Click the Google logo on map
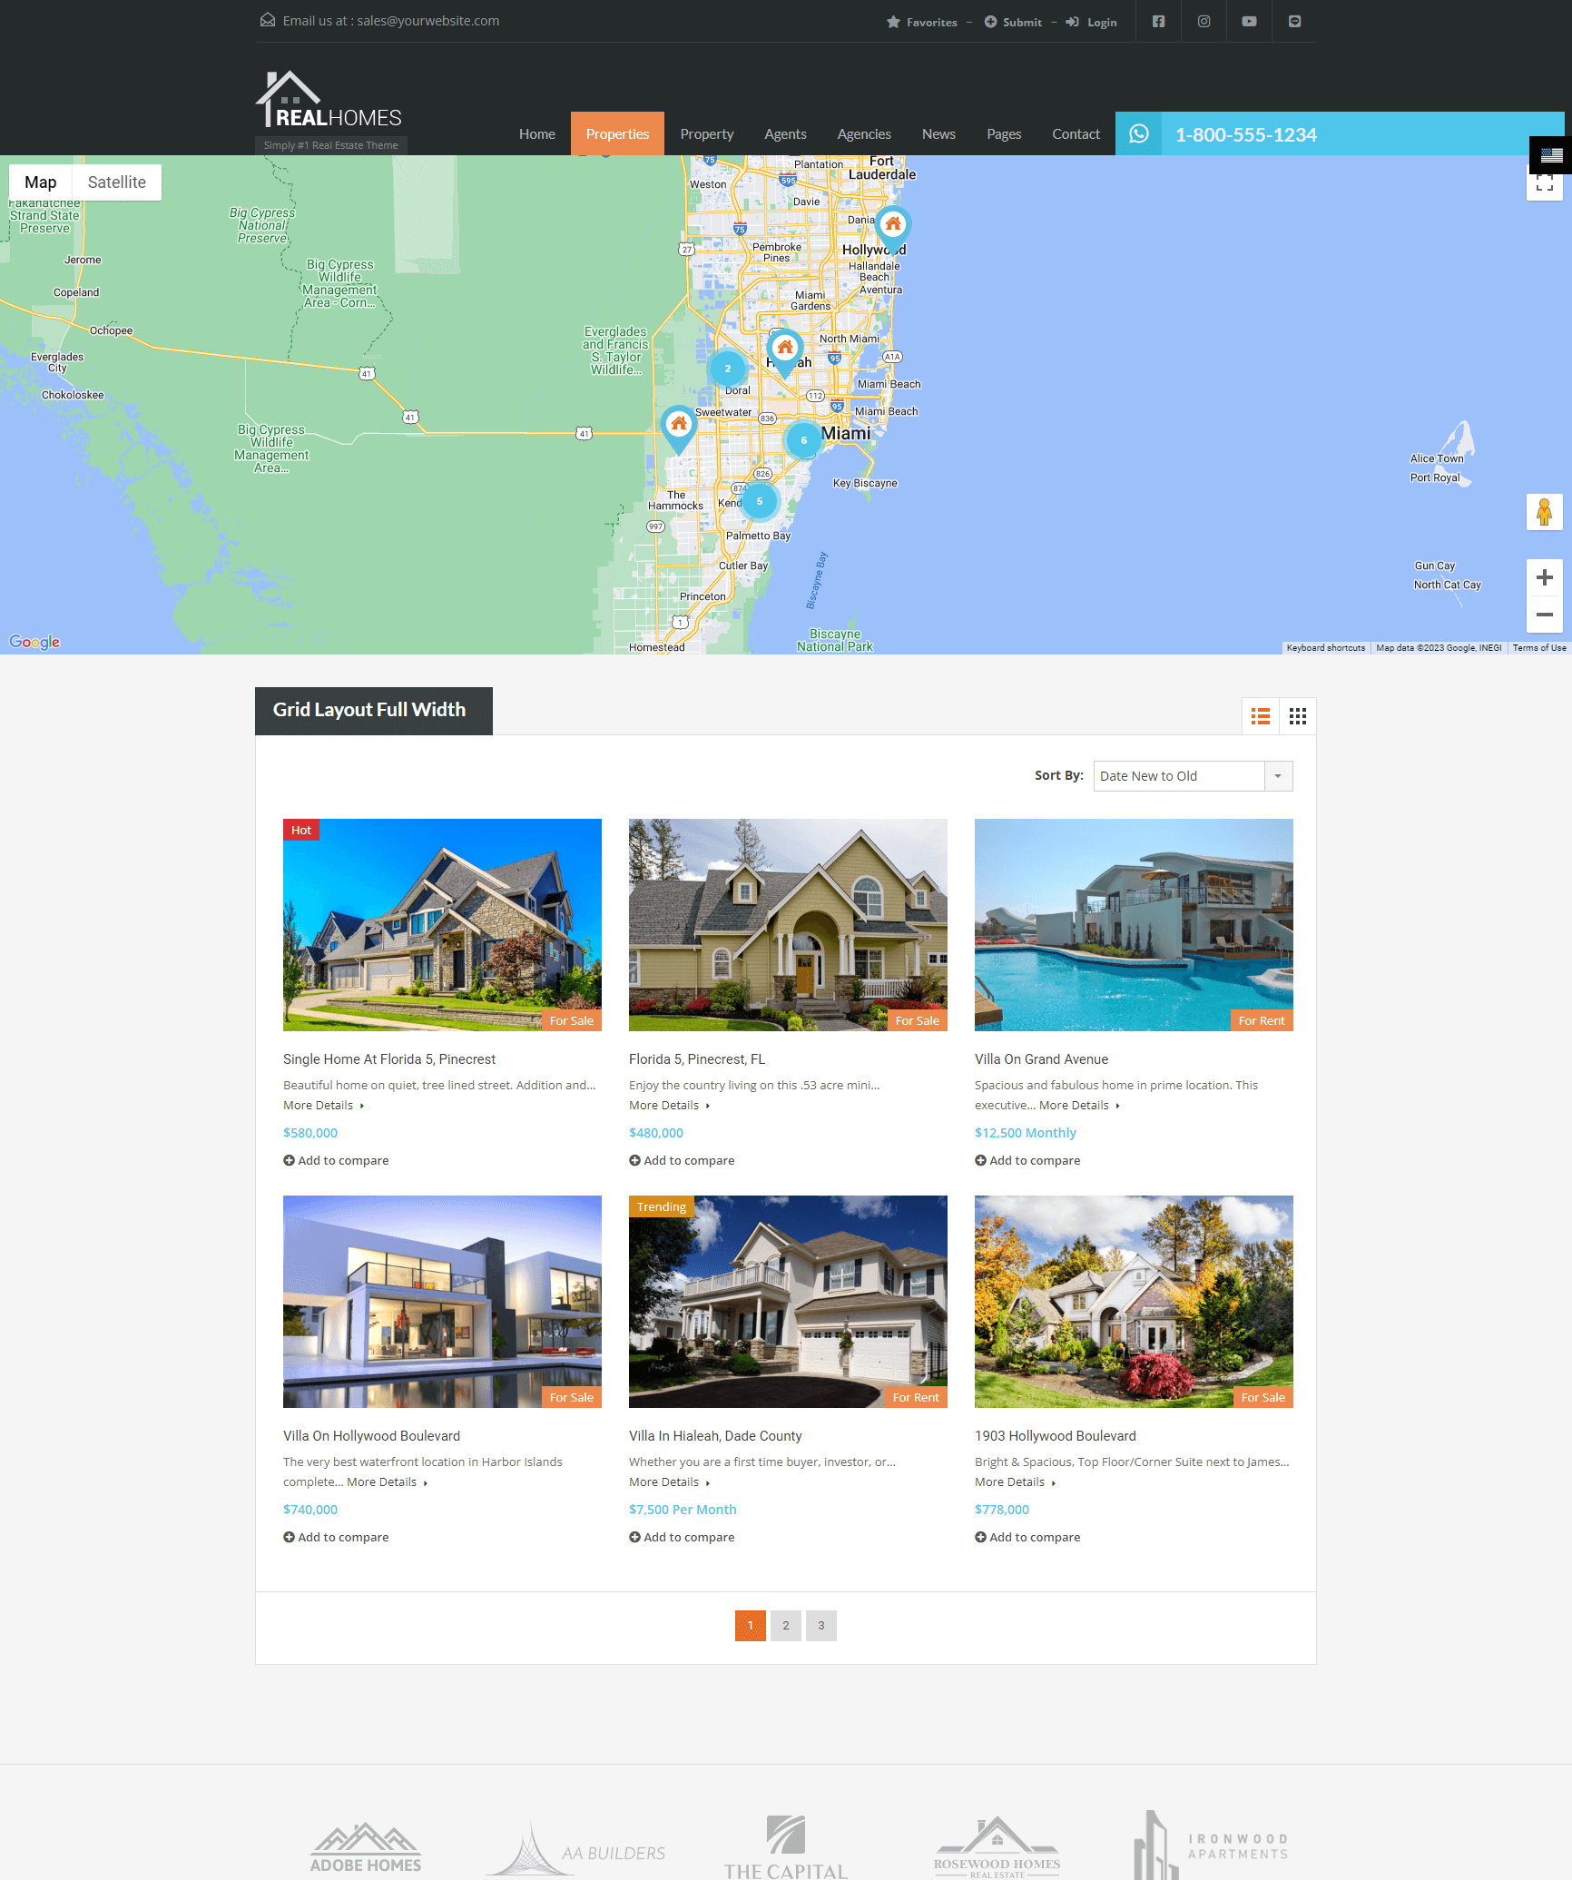 point(34,642)
